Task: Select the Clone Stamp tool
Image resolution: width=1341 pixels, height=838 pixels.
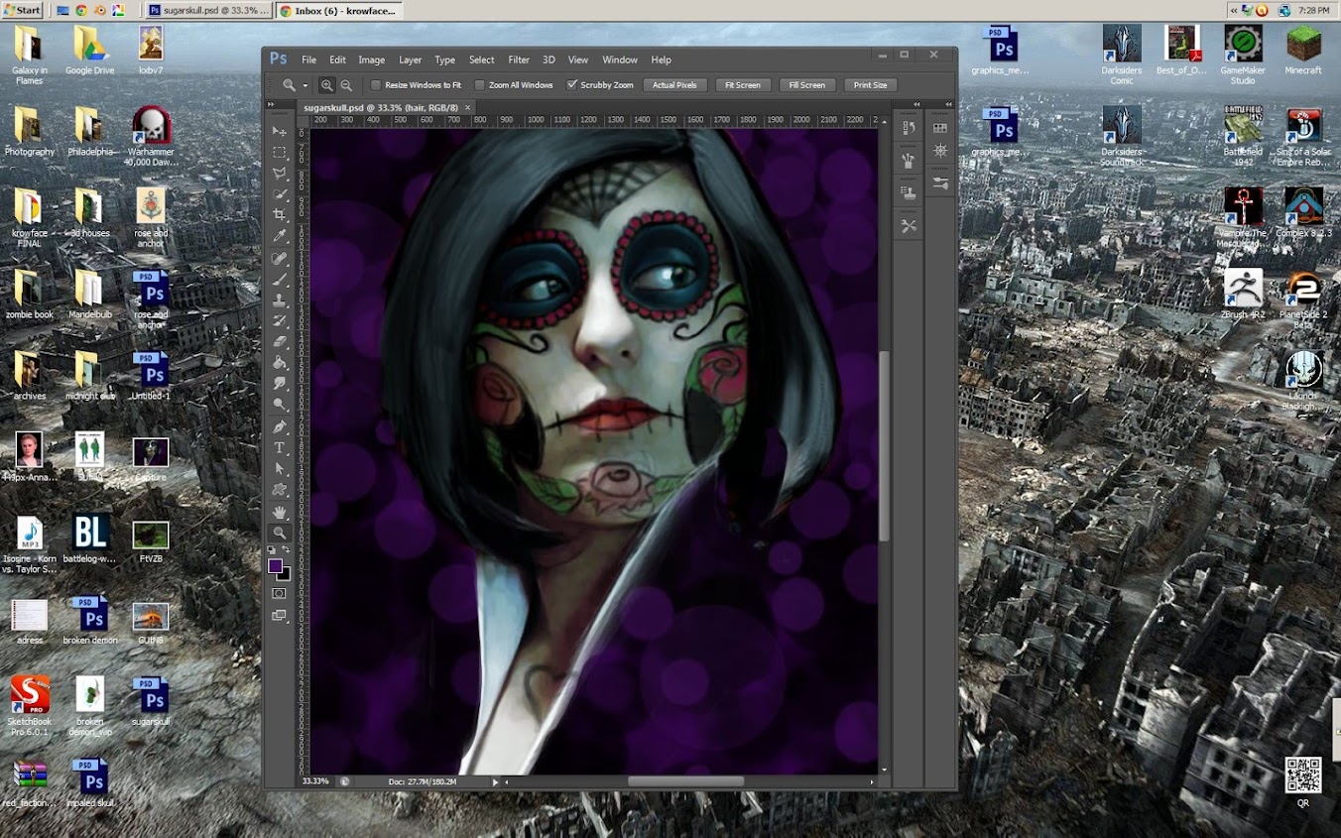Action: click(280, 299)
